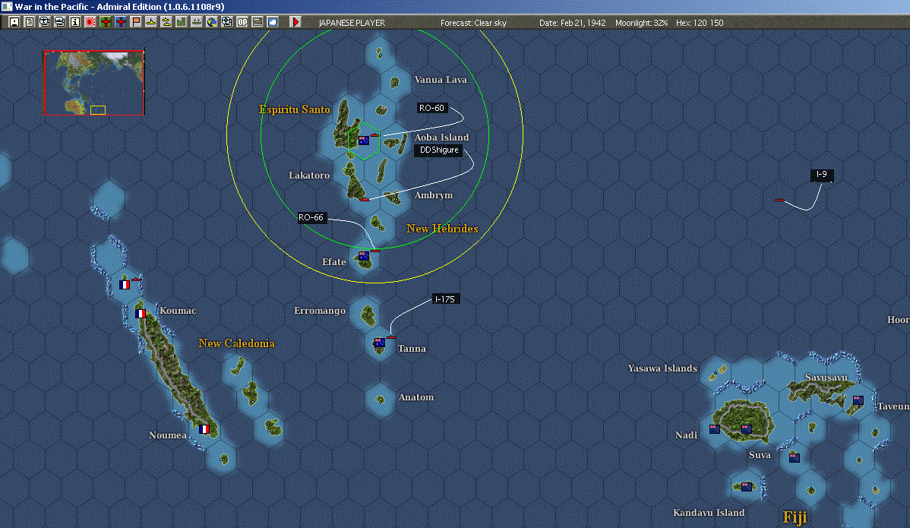This screenshot has width=910, height=528.
Task: Click the blue cloud weather toolbar icon
Action: [272, 22]
